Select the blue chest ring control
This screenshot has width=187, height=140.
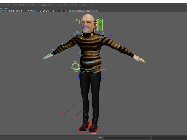[90, 53]
